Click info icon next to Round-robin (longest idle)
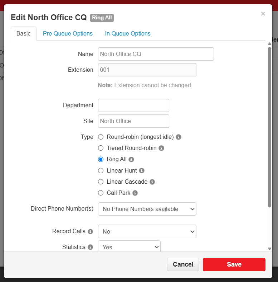This screenshot has height=282, width=278. 179,137
